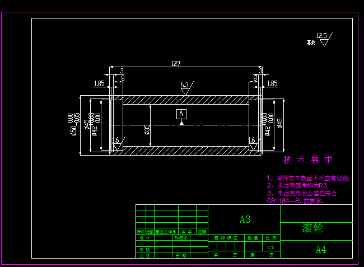Click the 其余 label near top corner

311,43
